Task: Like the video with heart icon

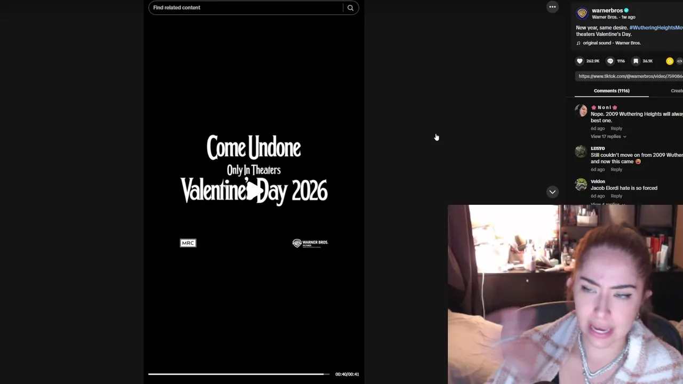Action: [x=579, y=61]
